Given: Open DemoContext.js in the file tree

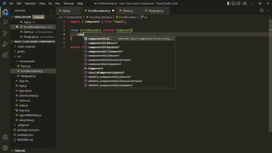Looking at the screenshot, I should 33,96.
